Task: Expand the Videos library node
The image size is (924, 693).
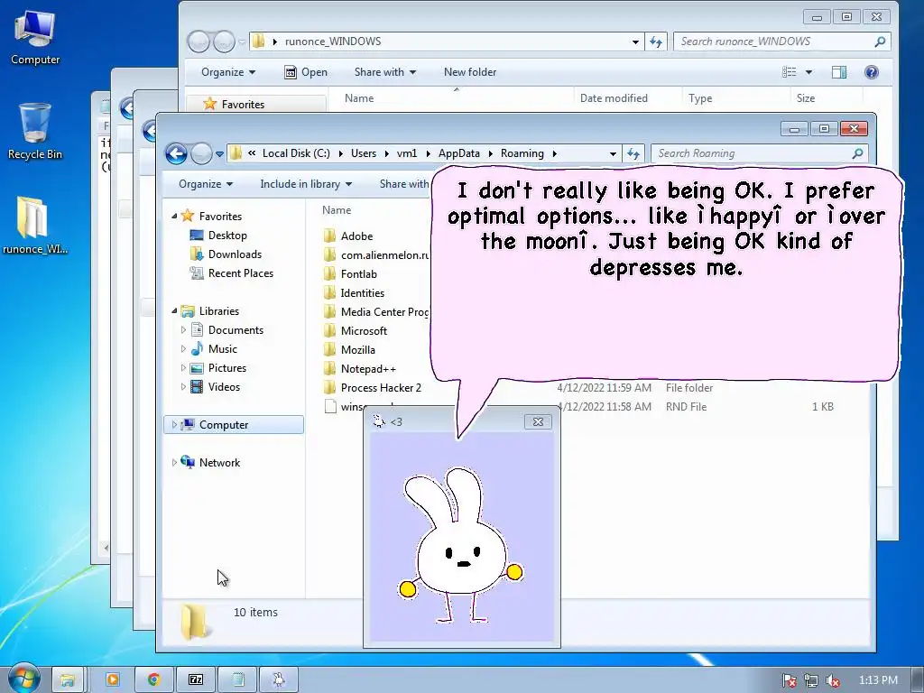Action: click(183, 386)
